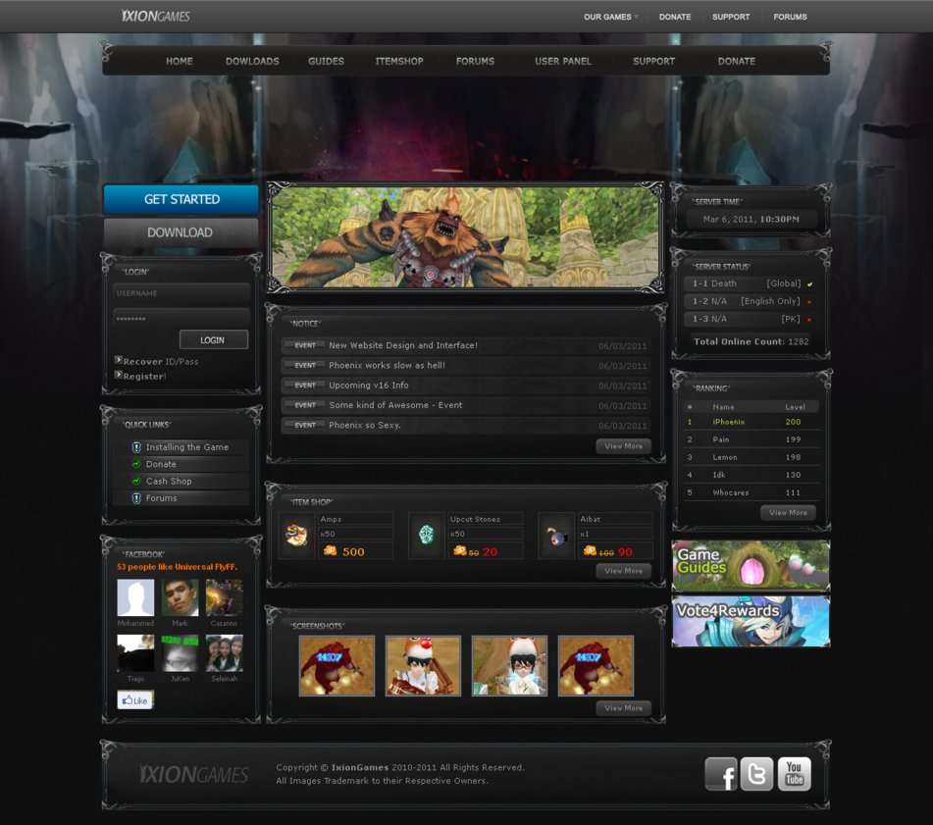This screenshot has height=825, width=933.
Task: Open the third screenshot thumbnail
Action: click(x=509, y=665)
